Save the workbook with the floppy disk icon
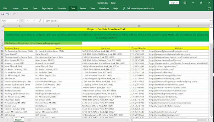214x122 pixels. coord(3,14)
